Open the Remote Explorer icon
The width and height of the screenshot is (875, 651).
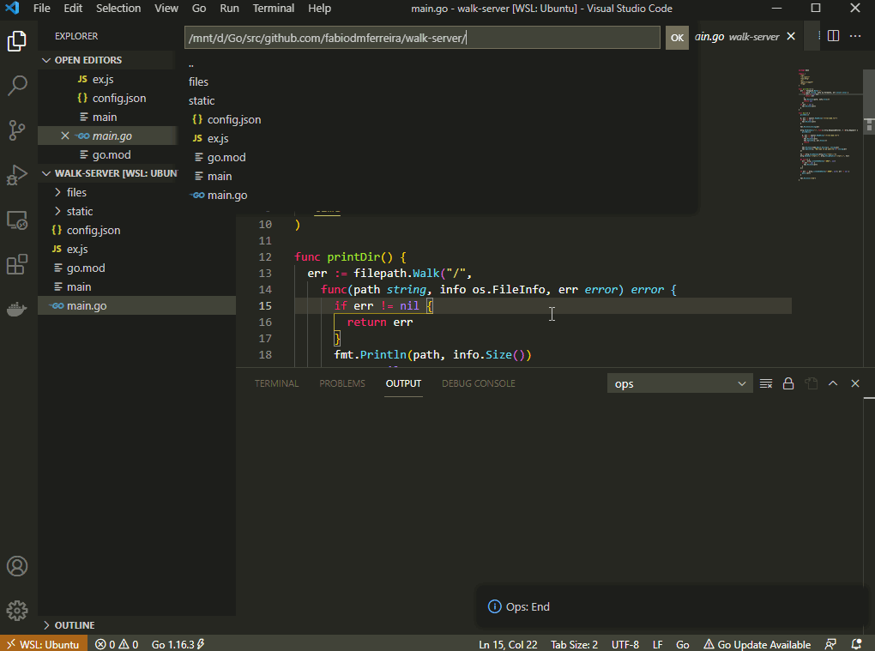point(17,220)
